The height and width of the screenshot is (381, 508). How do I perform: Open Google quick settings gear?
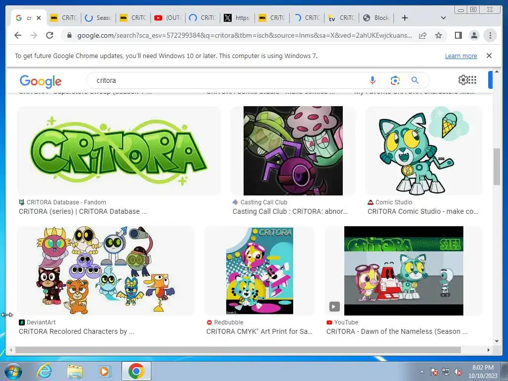(x=463, y=80)
